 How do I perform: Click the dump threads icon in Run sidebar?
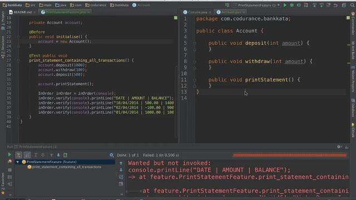tap(9, 177)
